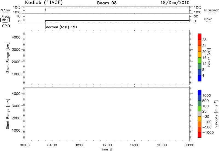Click the "4000" tick of the power panel
Image resolution: width=219 pixels, height=151 pixels.
(16, 37)
